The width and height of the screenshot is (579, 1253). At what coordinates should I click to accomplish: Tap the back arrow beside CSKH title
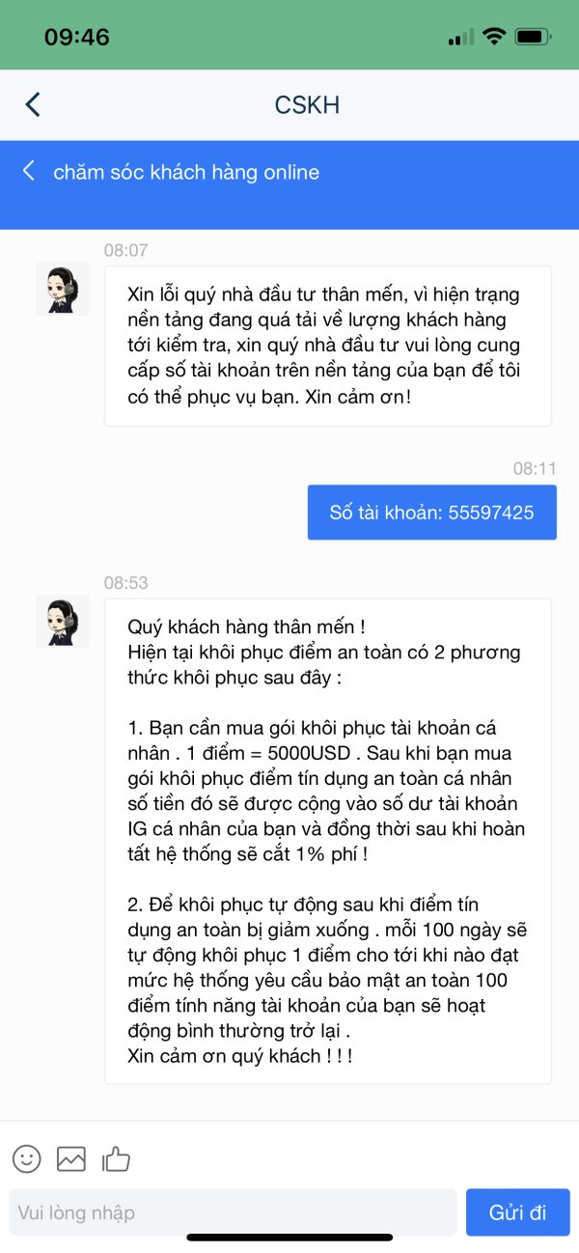(33, 104)
